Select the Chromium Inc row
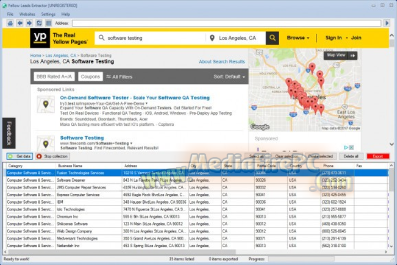This screenshot has width=397, height=265. click(197, 216)
